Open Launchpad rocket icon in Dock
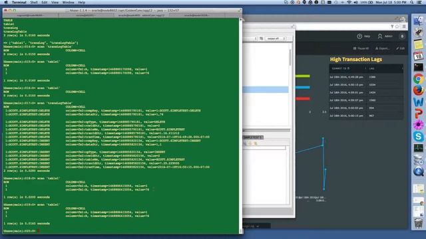The image size is (426, 239). coord(419,33)
